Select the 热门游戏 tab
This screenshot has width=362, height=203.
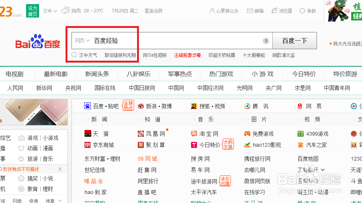[221, 74]
